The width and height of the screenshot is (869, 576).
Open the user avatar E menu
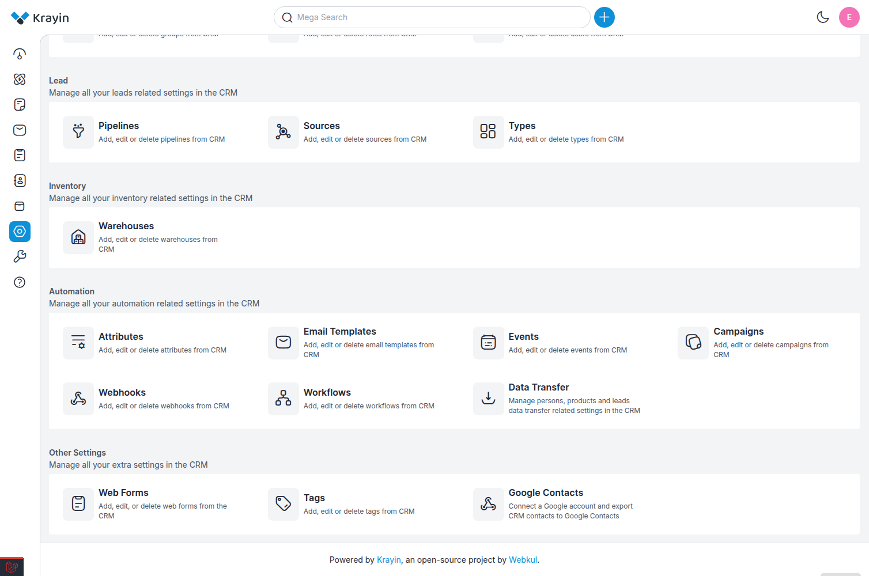(849, 17)
